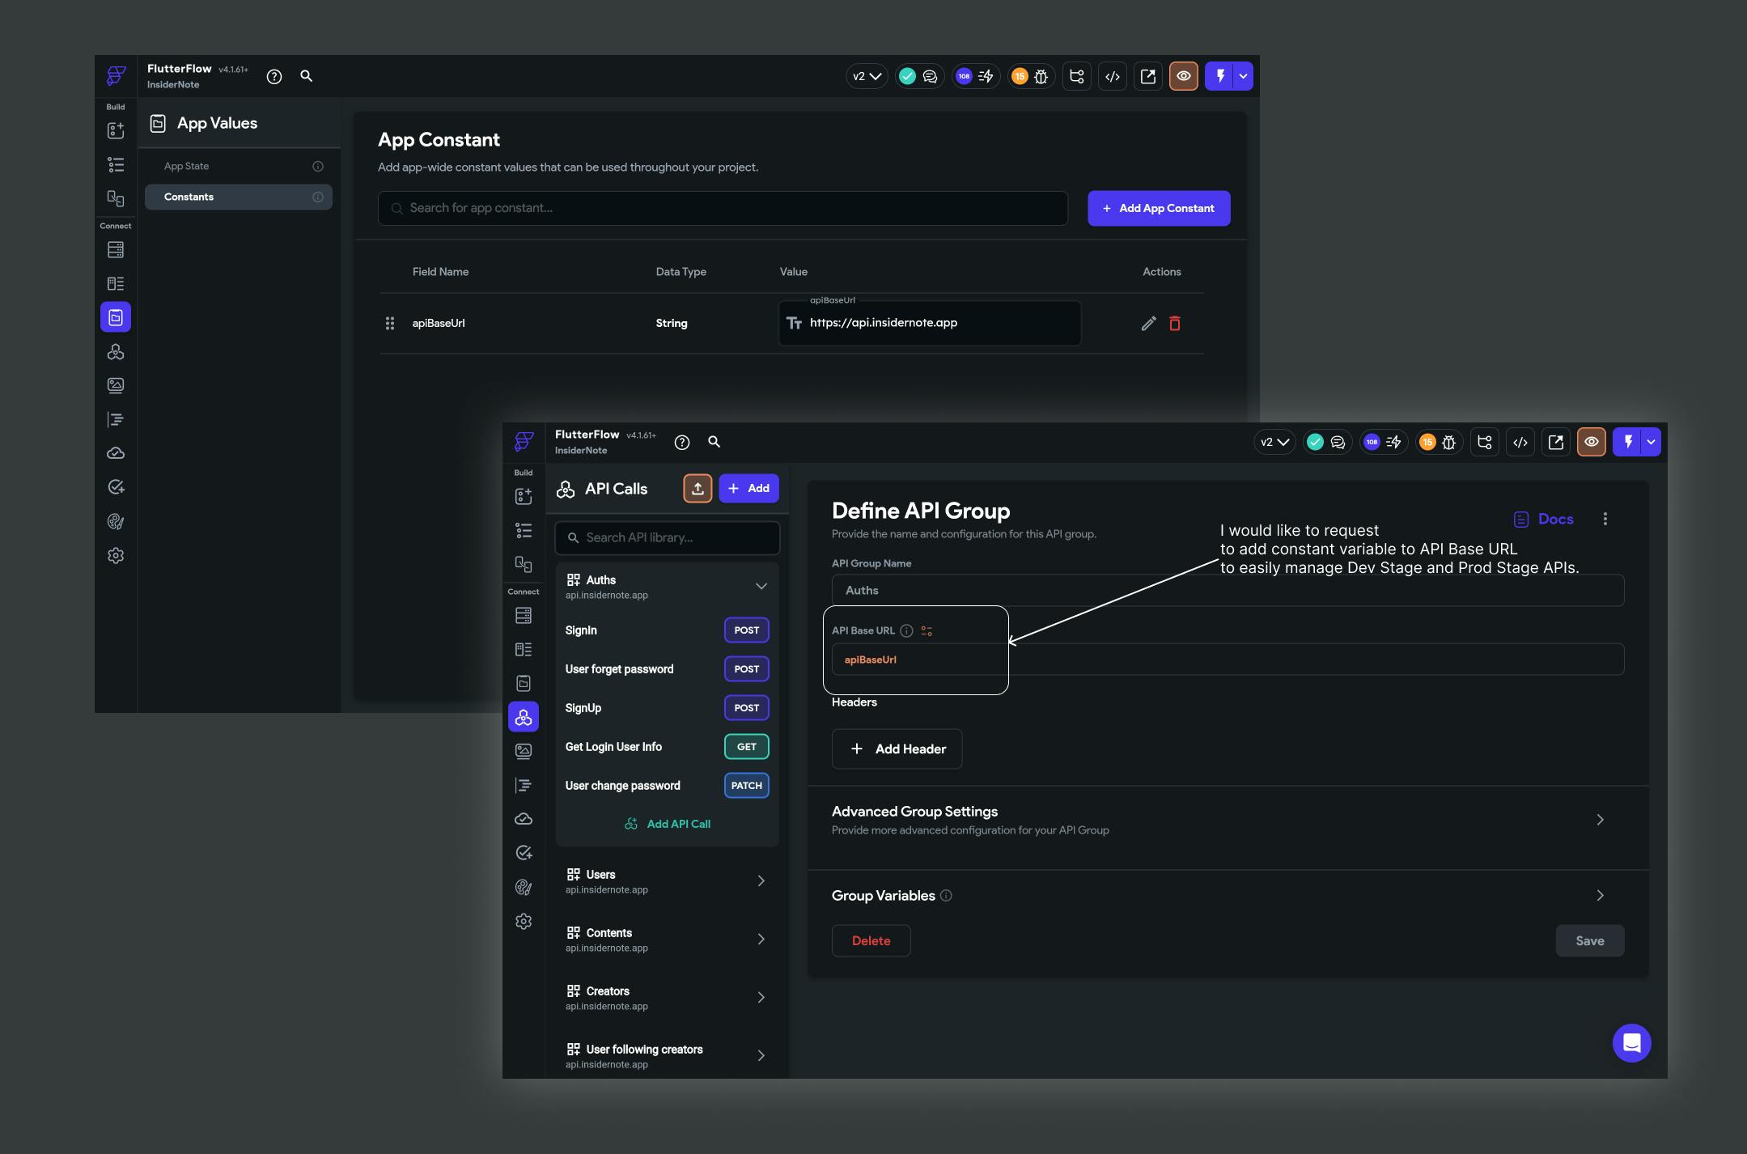The image size is (1747, 1154).
Task: Click the import API upload icon
Action: tap(698, 489)
